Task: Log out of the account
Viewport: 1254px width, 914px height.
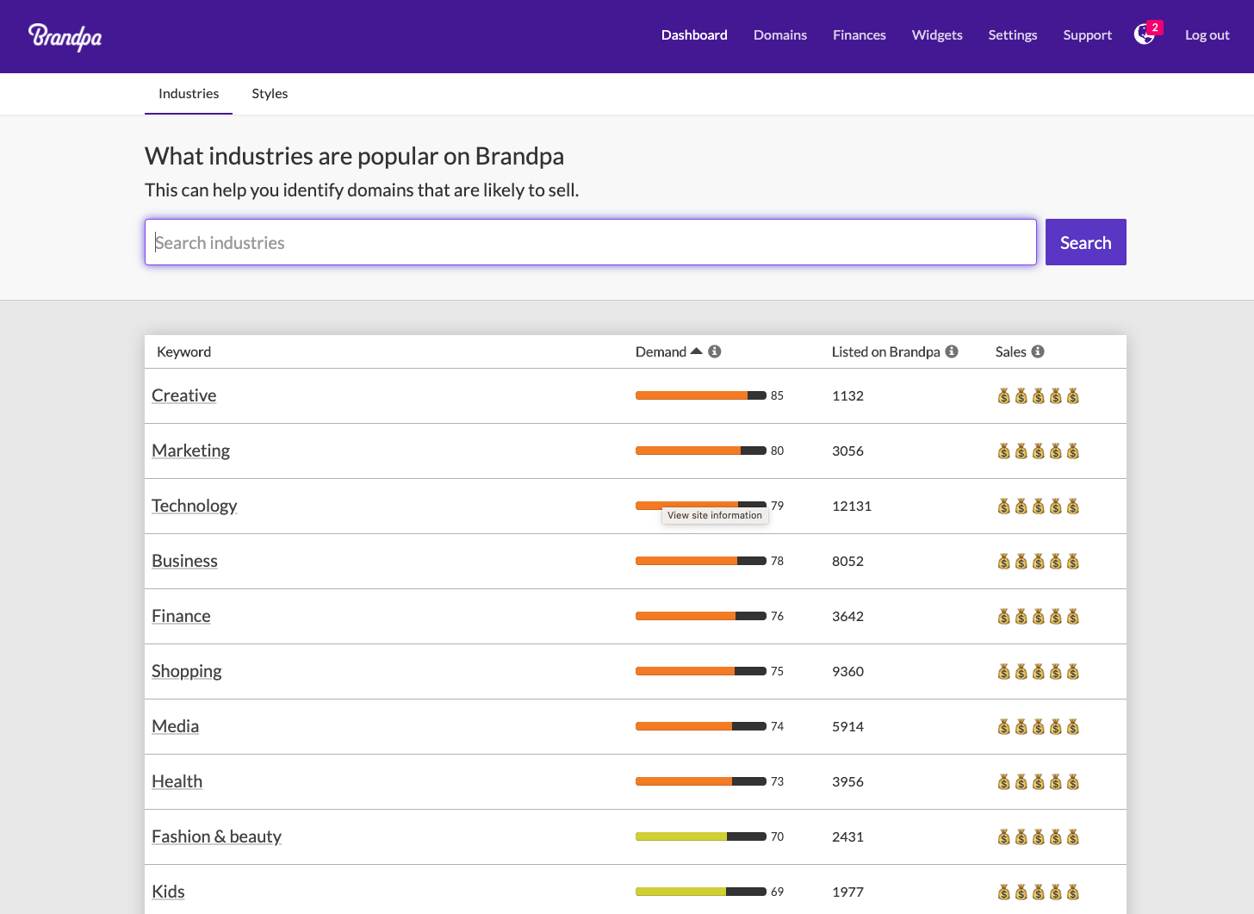Action: pyautogui.click(x=1207, y=35)
